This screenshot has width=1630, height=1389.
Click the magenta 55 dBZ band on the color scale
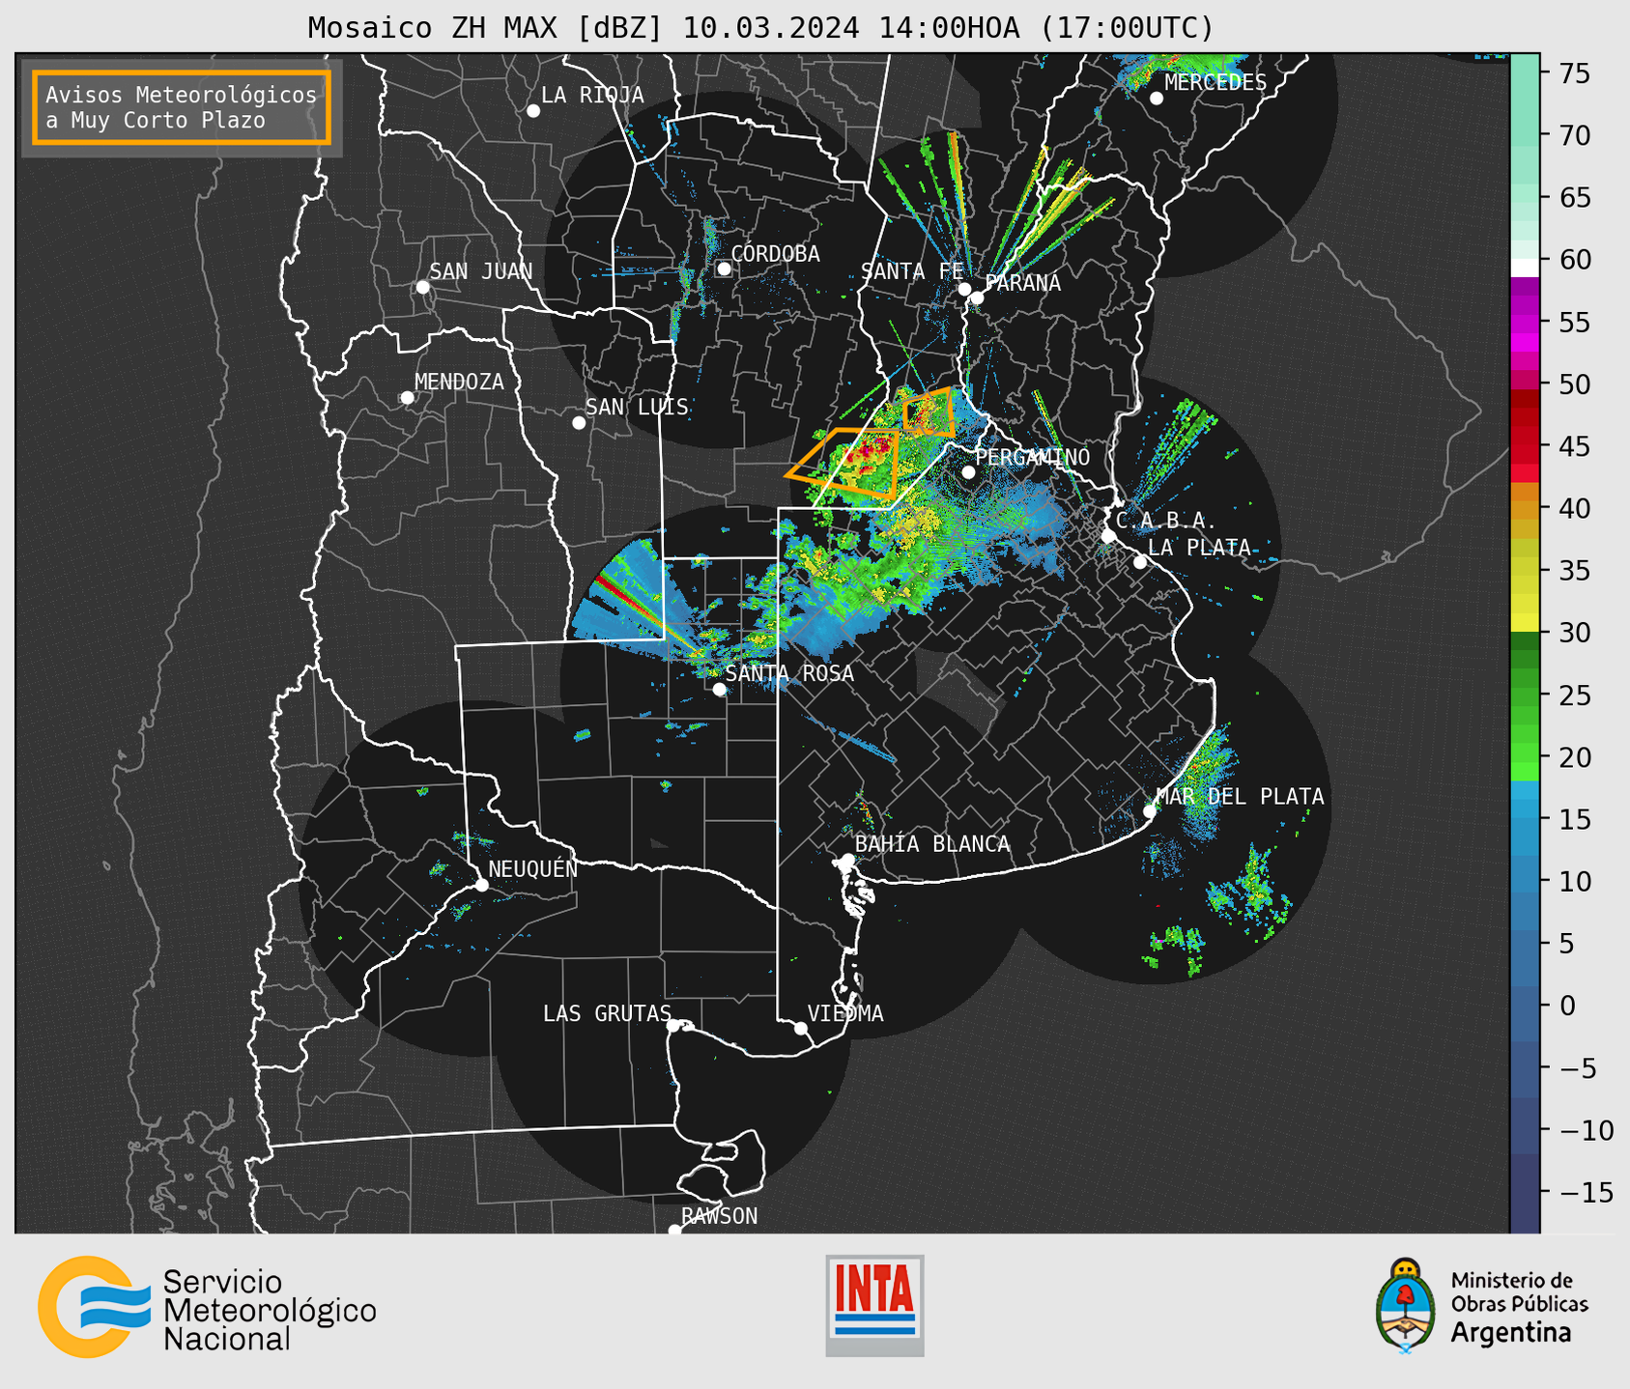tap(1525, 324)
